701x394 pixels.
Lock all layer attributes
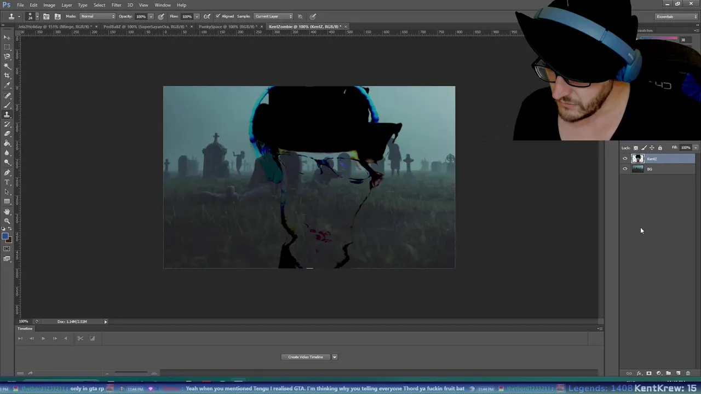[x=660, y=148]
